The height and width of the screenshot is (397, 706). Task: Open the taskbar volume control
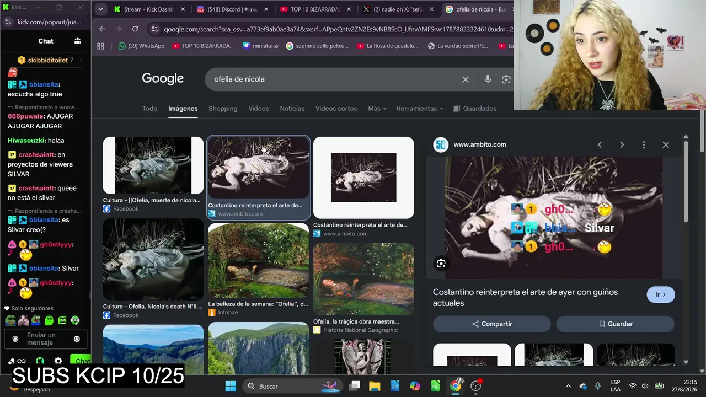645,386
